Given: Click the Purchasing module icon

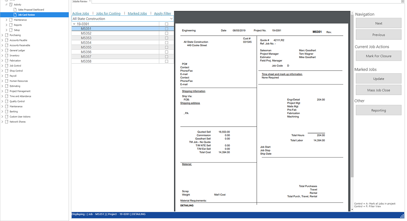Looking at the screenshot, I should pyautogui.click(x=7, y=35).
